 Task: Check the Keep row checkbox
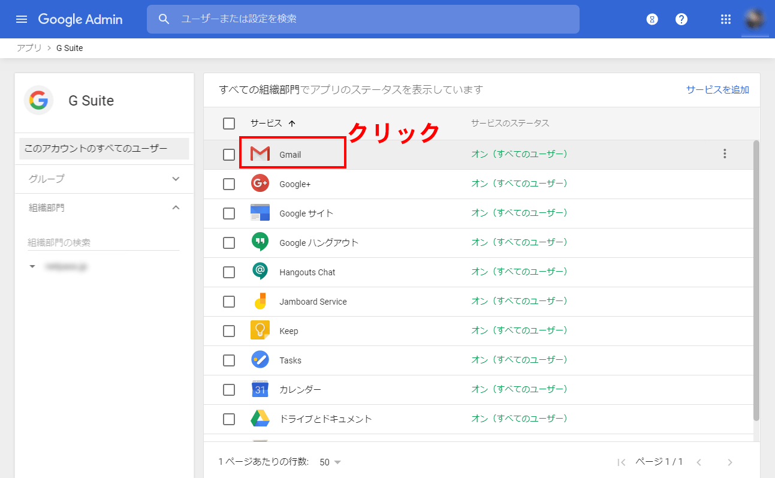click(x=229, y=330)
